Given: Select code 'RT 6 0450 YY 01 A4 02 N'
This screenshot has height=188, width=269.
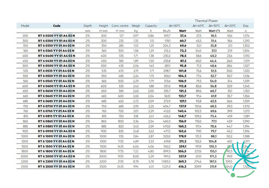Looking at the screenshot, I should (56, 61).
